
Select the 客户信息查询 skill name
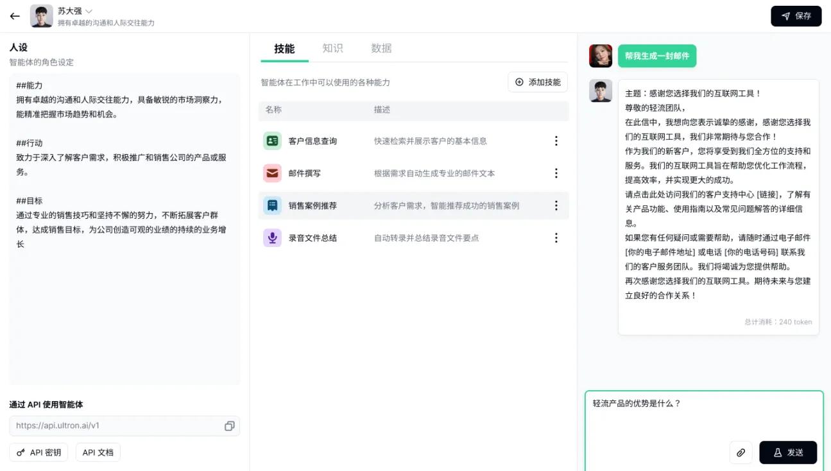[x=313, y=141]
